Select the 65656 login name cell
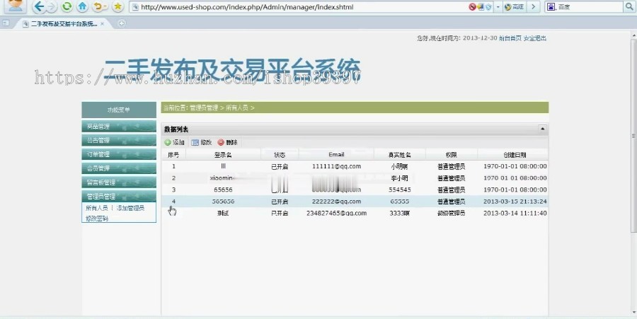Image resolution: width=637 pixels, height=319 pixels. [223, 190]
